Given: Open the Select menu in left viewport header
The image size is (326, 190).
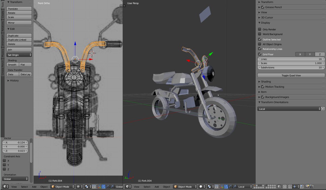Looking at the screenshot, I should click(x=24, y=187).
